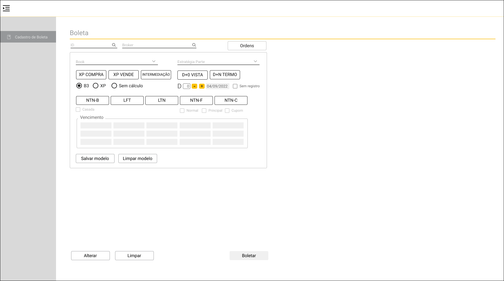Select the B3 radio option
Viewport: 504px width, 281px height.
click(79, 86)
